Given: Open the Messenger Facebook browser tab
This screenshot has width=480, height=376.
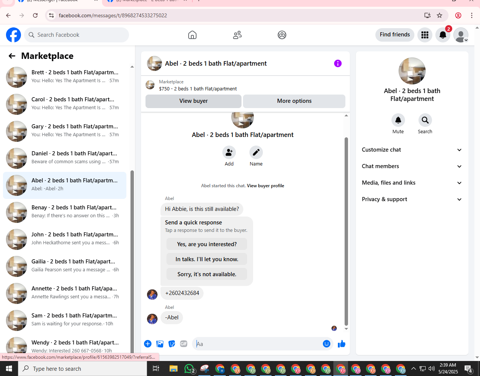Looking at the screenshot, I should click(x=58, y=2).
